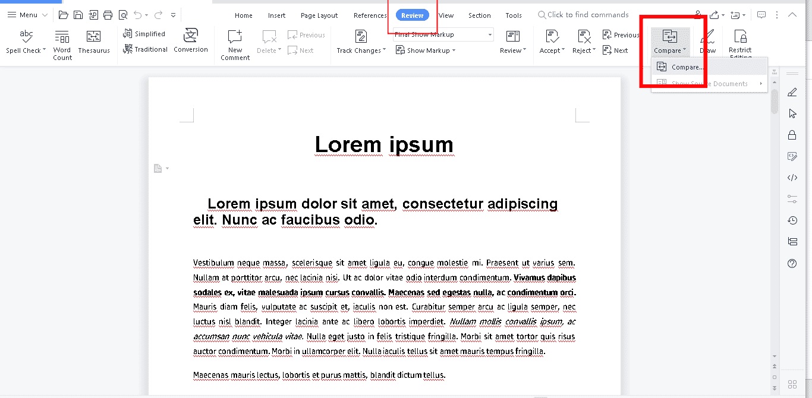Click the page section icon in the left margin

tap(158, 169)
